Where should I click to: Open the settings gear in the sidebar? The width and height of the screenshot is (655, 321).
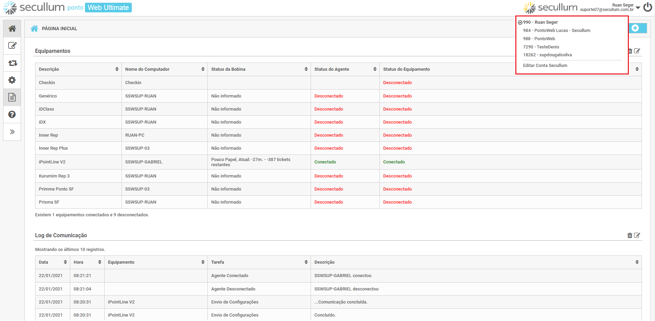tap(12, 80)
